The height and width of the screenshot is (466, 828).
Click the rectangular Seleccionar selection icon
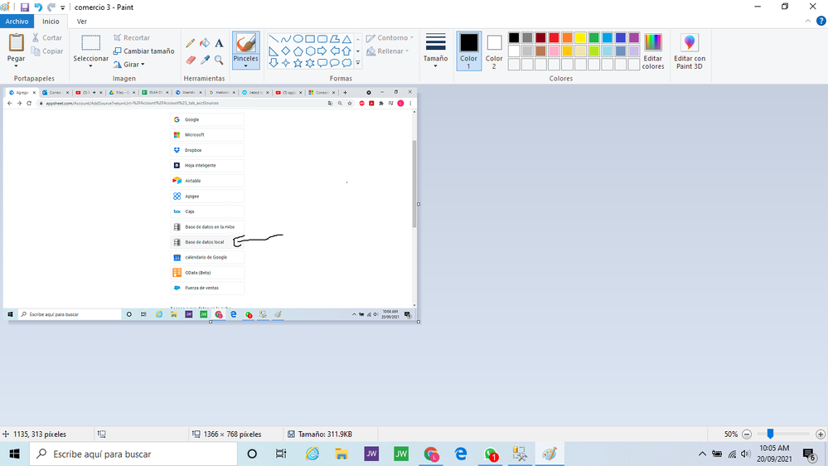pyautogui.click(x=91, y=43)
